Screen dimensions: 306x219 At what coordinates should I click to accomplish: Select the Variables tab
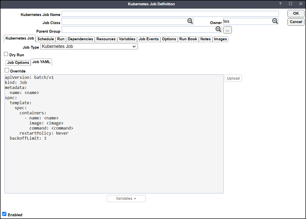(127, 39)
